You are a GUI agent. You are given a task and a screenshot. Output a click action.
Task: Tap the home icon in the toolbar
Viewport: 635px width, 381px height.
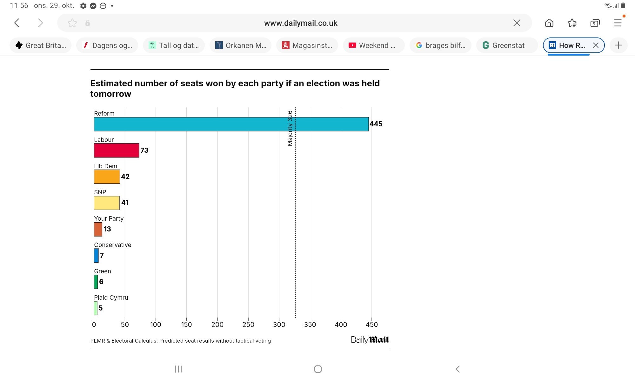click(x=549, y=23)
